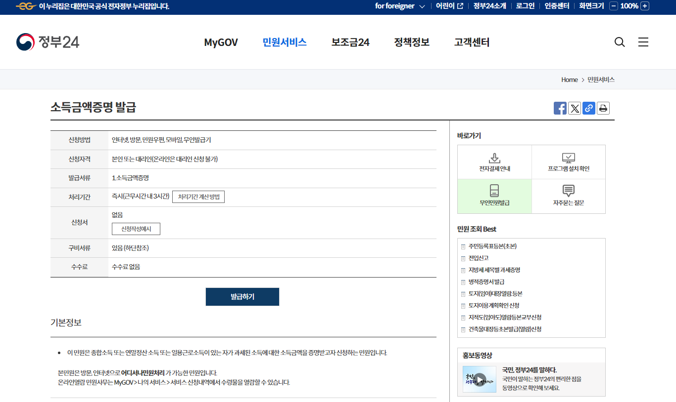Click 로그인 in top bar
This screenshot has width=676, height=402.
tap(525, 6)
